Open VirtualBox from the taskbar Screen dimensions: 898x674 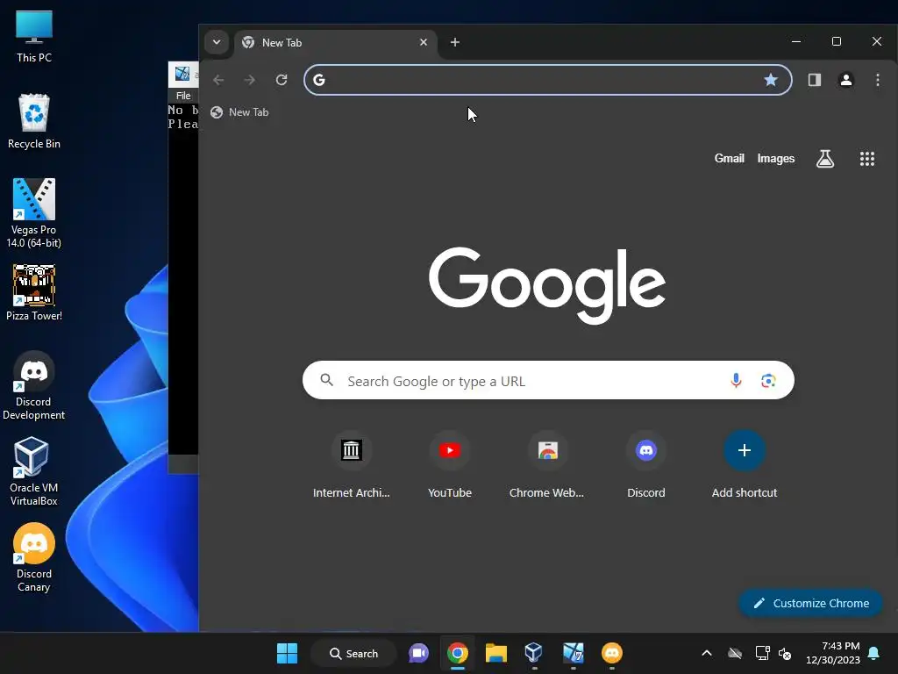click(534, 653)
